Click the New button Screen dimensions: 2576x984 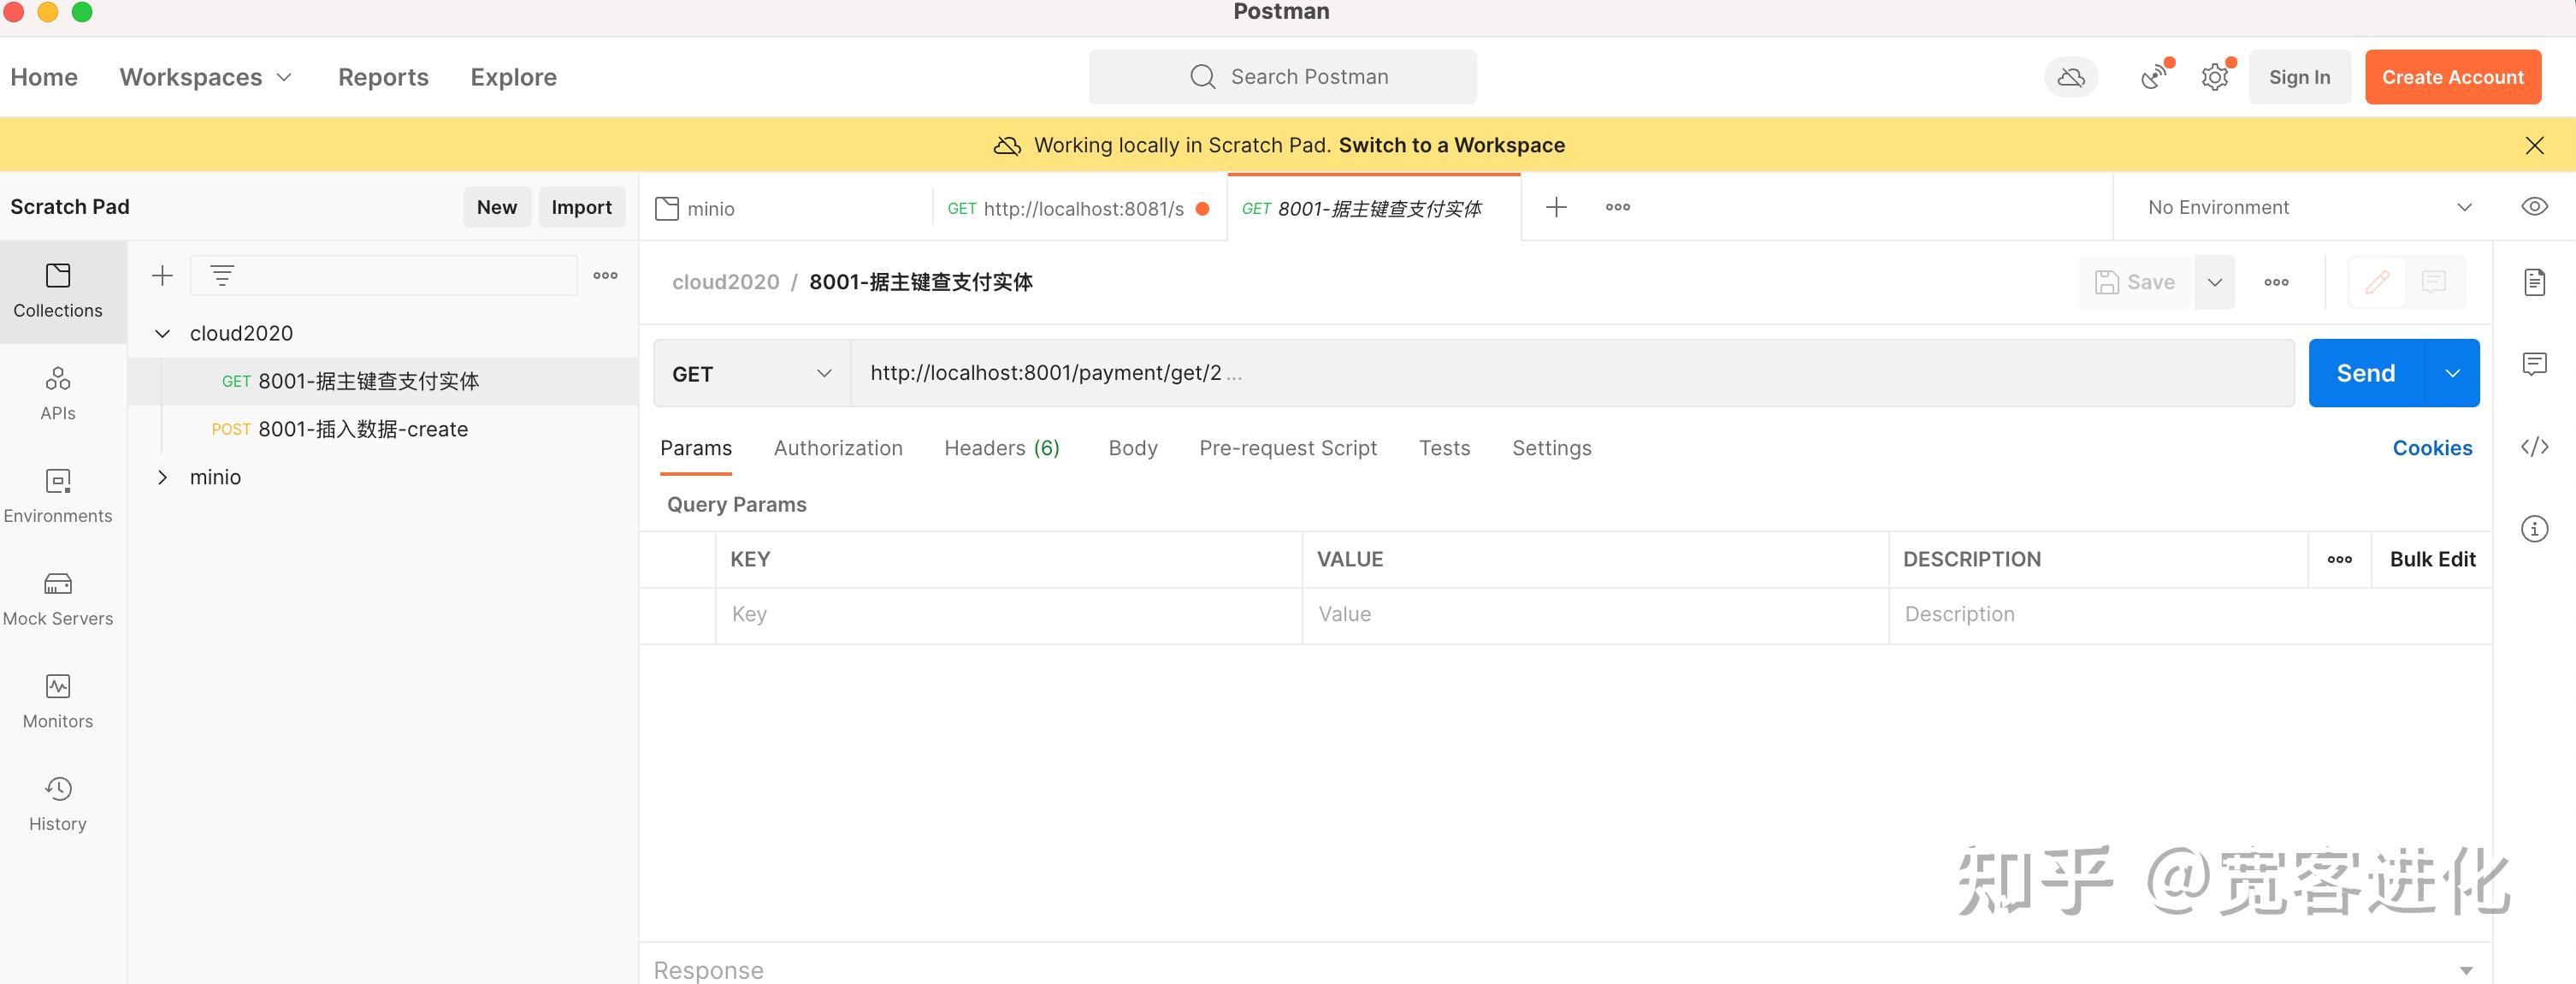tap(497, 207)
